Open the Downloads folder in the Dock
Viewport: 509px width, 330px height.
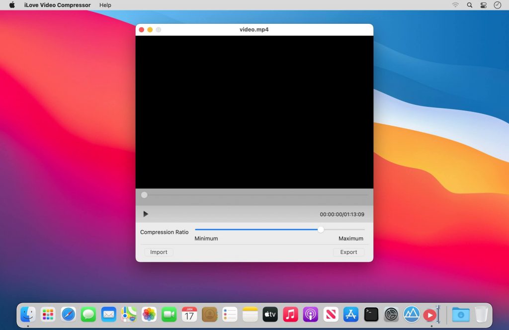coord(460,314)
